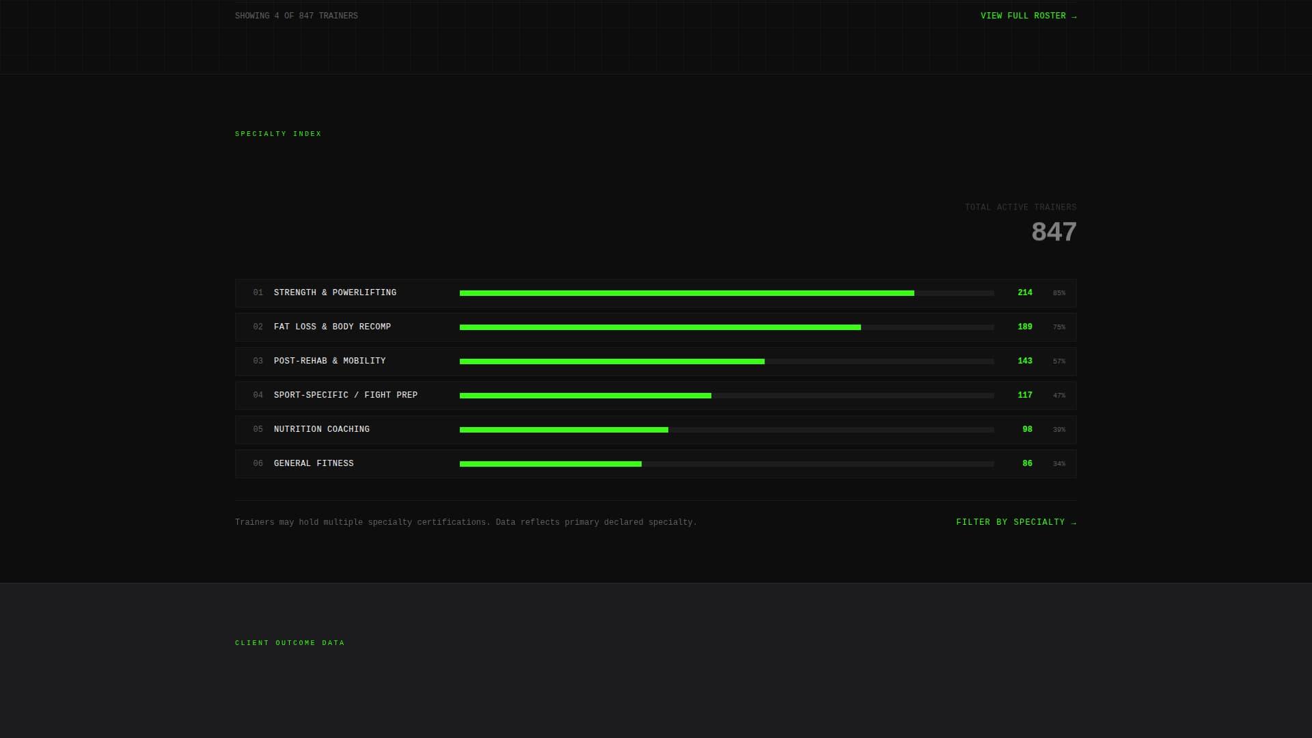Click the 85% percentage label
The width and height of the screenshot is (1312, 738).
[x=1058, y=293]
